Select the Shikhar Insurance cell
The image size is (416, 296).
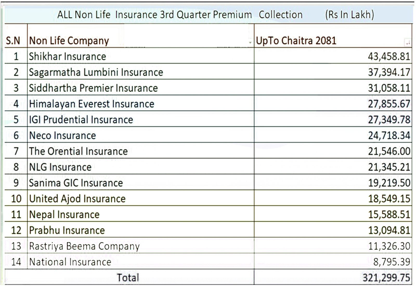(x=68, y=57)
